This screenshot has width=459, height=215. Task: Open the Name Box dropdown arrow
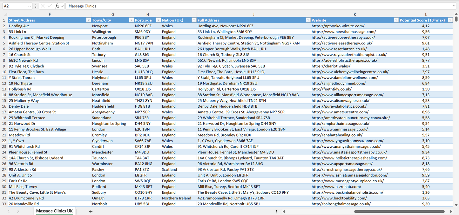(30, 6)
